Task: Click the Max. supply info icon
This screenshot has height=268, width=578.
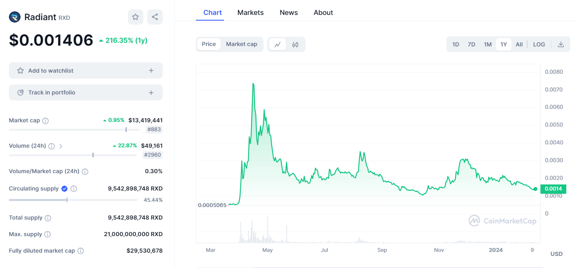Action: click(x=47, y=234)
